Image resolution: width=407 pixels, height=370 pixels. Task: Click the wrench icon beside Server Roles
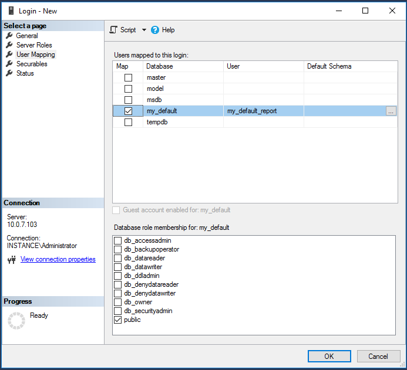click(x=9, y=45)
